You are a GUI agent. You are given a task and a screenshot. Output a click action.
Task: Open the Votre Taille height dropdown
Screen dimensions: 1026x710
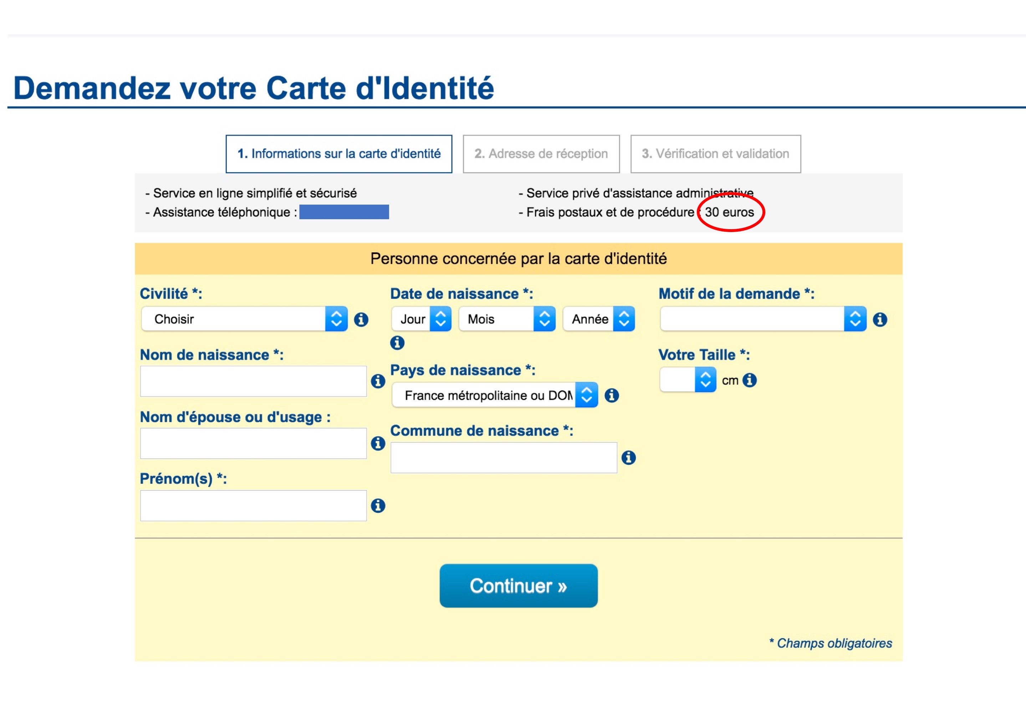688,380
